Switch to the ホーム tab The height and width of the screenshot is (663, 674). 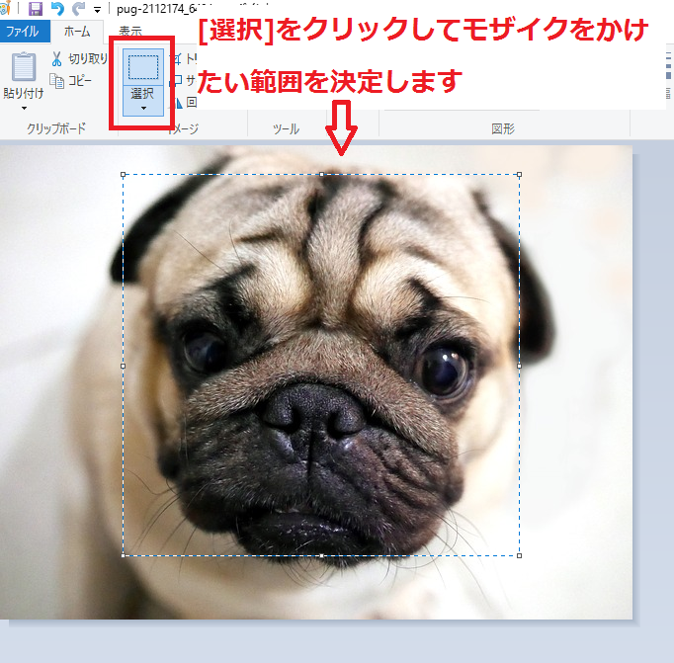(x=77, y=32)
